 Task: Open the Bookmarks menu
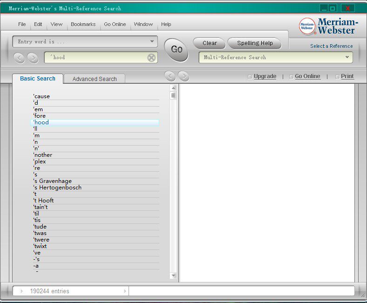tap(83, 24)
